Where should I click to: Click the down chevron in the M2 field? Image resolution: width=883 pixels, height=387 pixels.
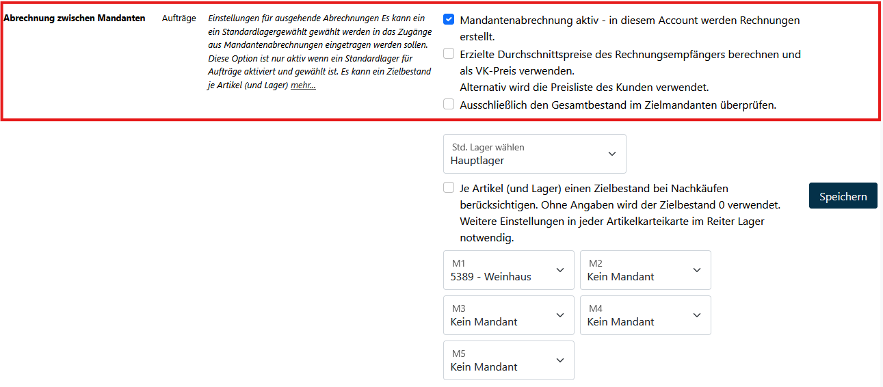[697, 270]
